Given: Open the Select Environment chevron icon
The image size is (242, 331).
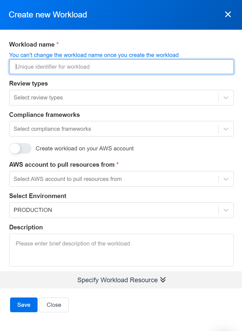Looking at the screenshot, I should click(x=226, y=210).
